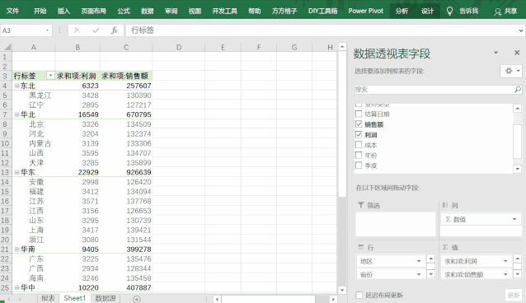Enable the 延迟布局更新 checkbox

click(359, 295)
